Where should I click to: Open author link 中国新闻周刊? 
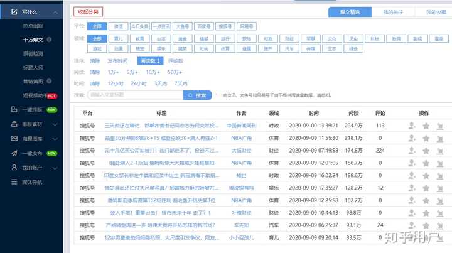(241, 126)
